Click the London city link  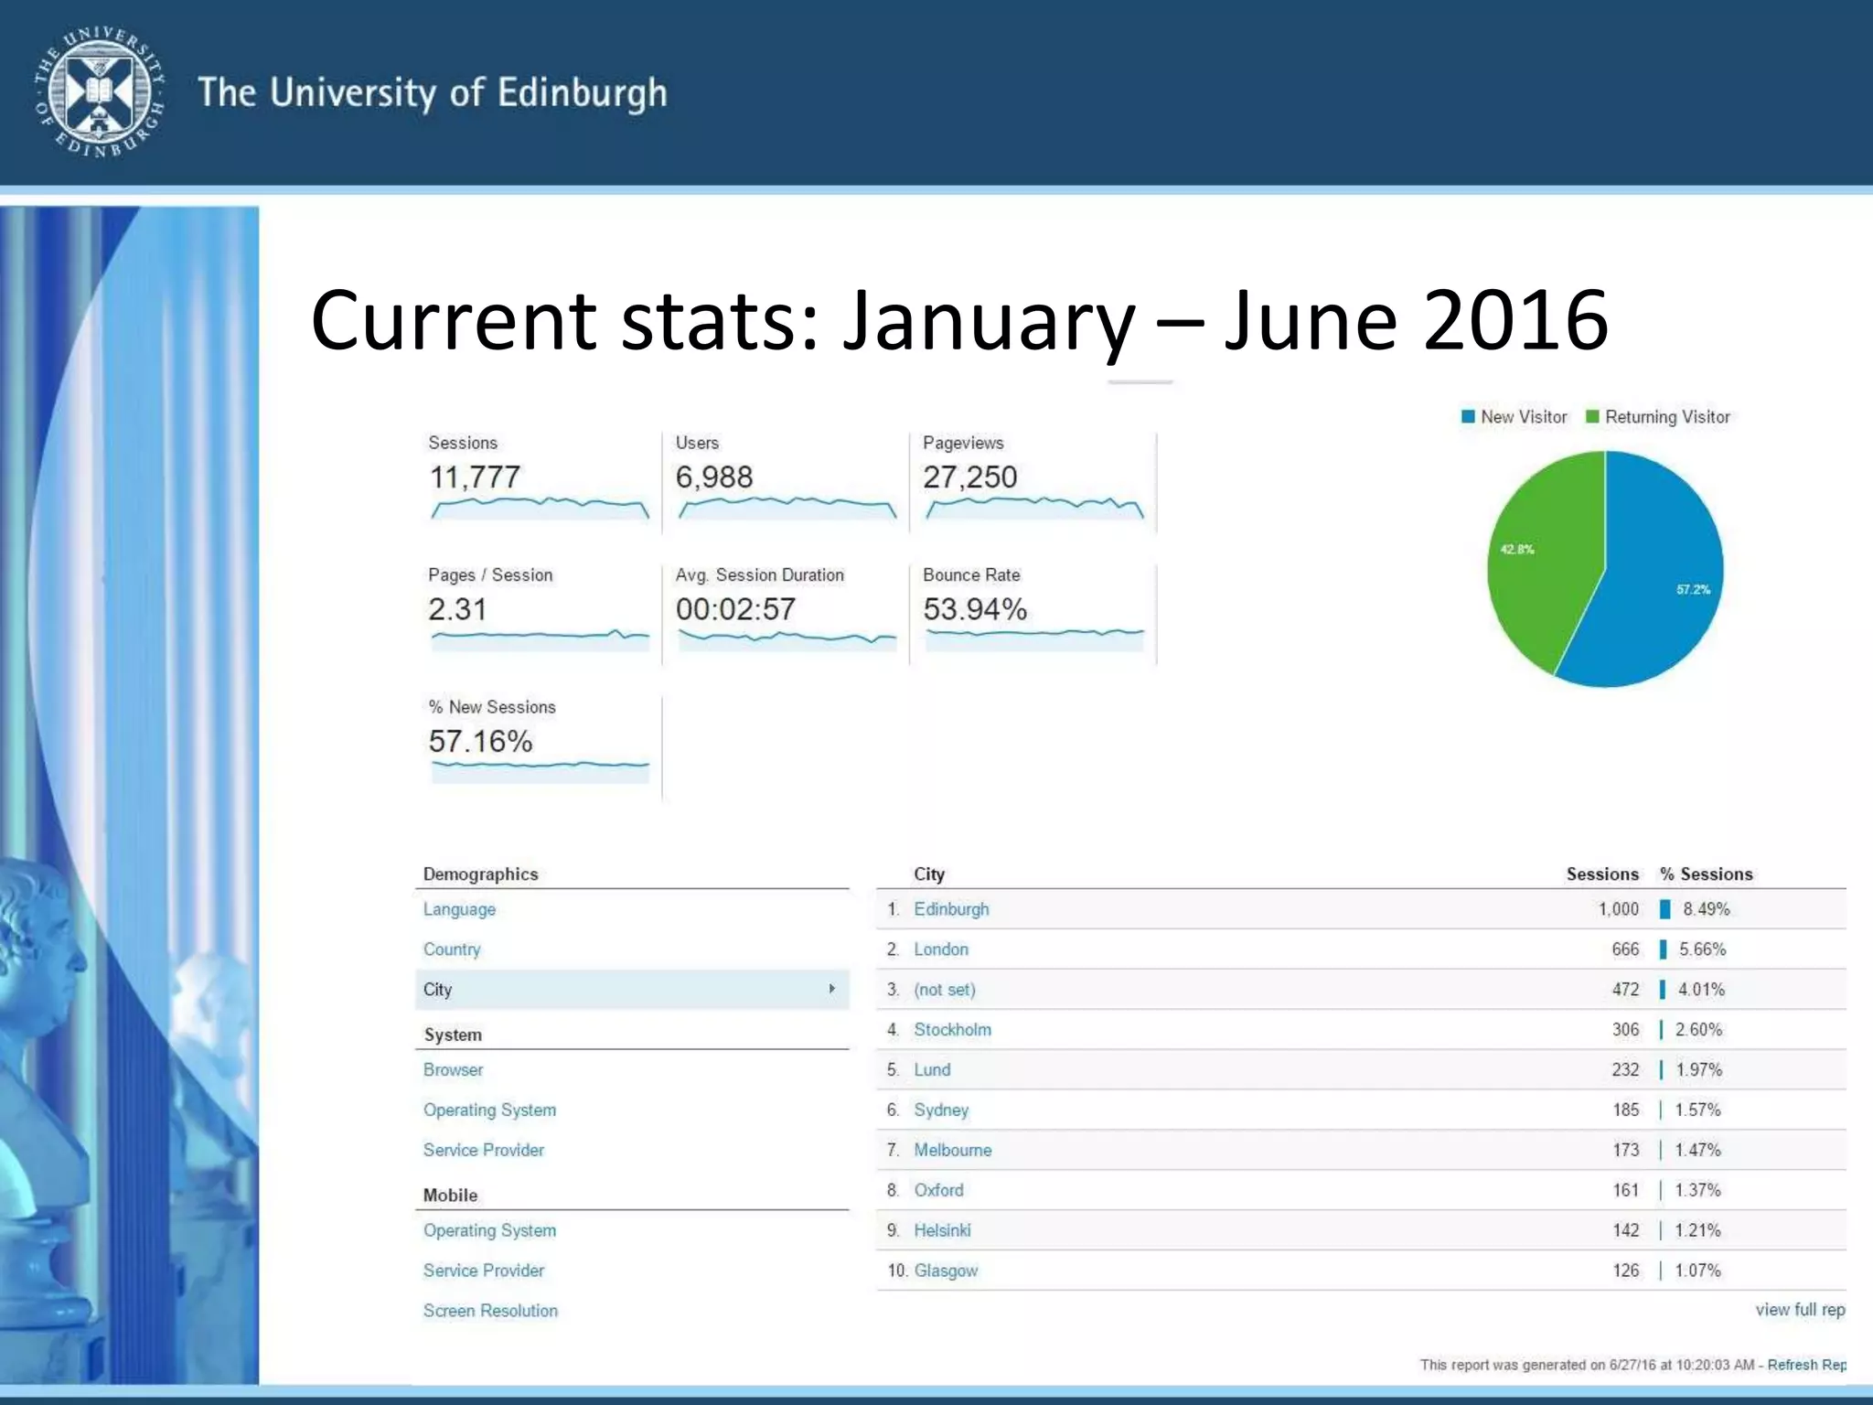point(941,949)
